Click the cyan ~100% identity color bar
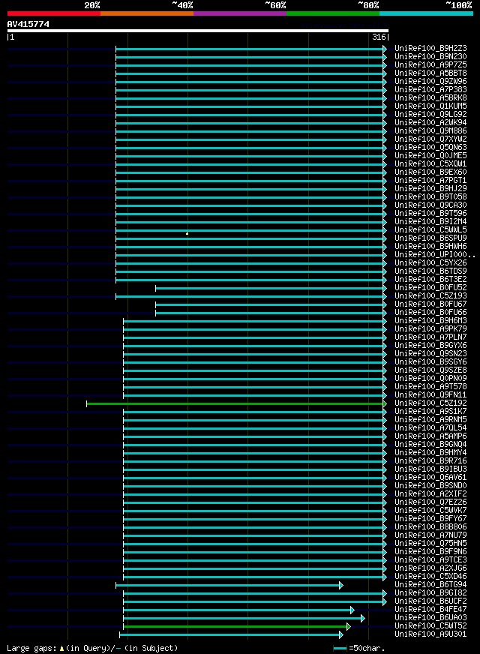This screenshot has height=654, width=480. [426, 13]
